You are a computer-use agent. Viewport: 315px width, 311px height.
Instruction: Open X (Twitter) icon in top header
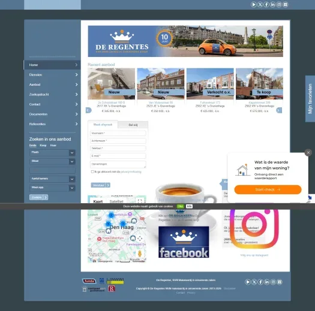point(260,4)
